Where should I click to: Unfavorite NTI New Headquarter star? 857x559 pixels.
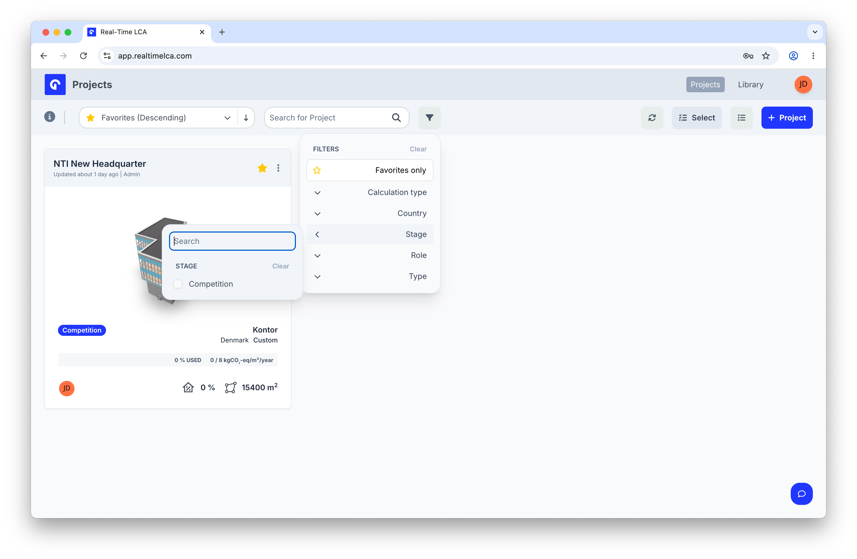(262, 168)
